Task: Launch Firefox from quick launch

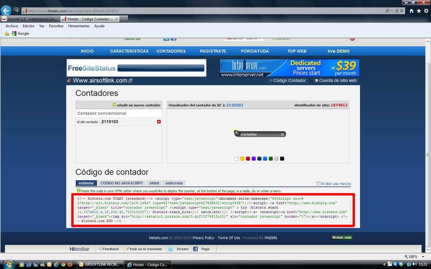Action: click(x=70, y=264)
